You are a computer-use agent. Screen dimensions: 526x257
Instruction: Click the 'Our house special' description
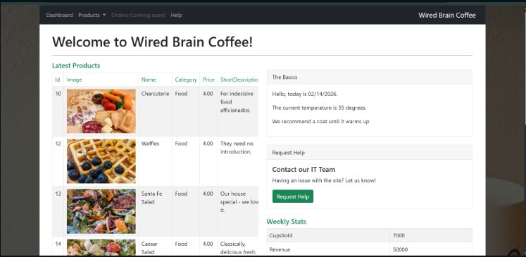[x=239, y=202]
